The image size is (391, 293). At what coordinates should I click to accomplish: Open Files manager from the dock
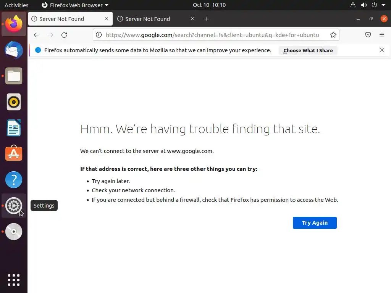[x=14, y=76]
